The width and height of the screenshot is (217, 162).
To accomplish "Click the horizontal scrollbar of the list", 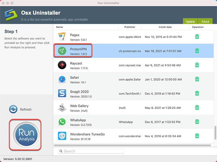I will 132,145.
